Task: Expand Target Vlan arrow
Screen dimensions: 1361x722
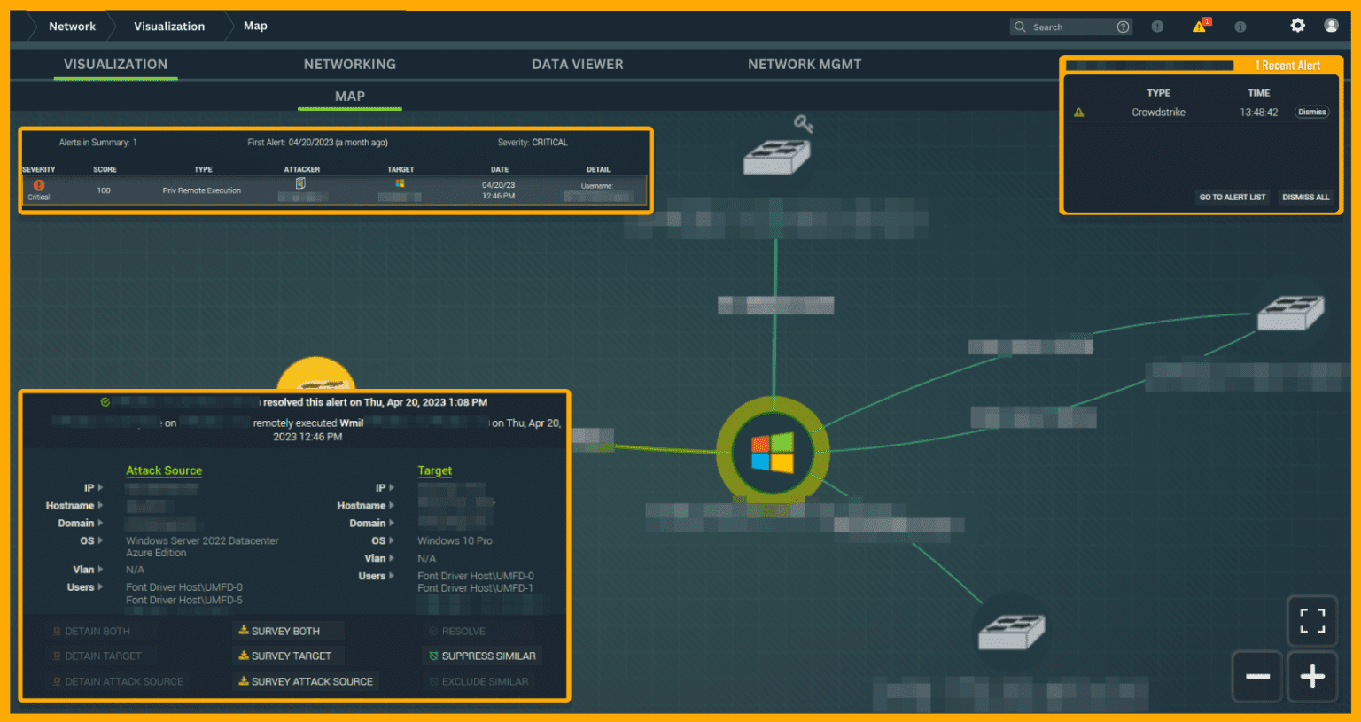Action: tap(392, 558)
